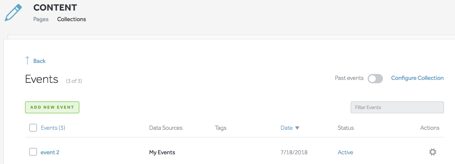
Task: Open the gear actions for event 2
Action: point(433,152)
